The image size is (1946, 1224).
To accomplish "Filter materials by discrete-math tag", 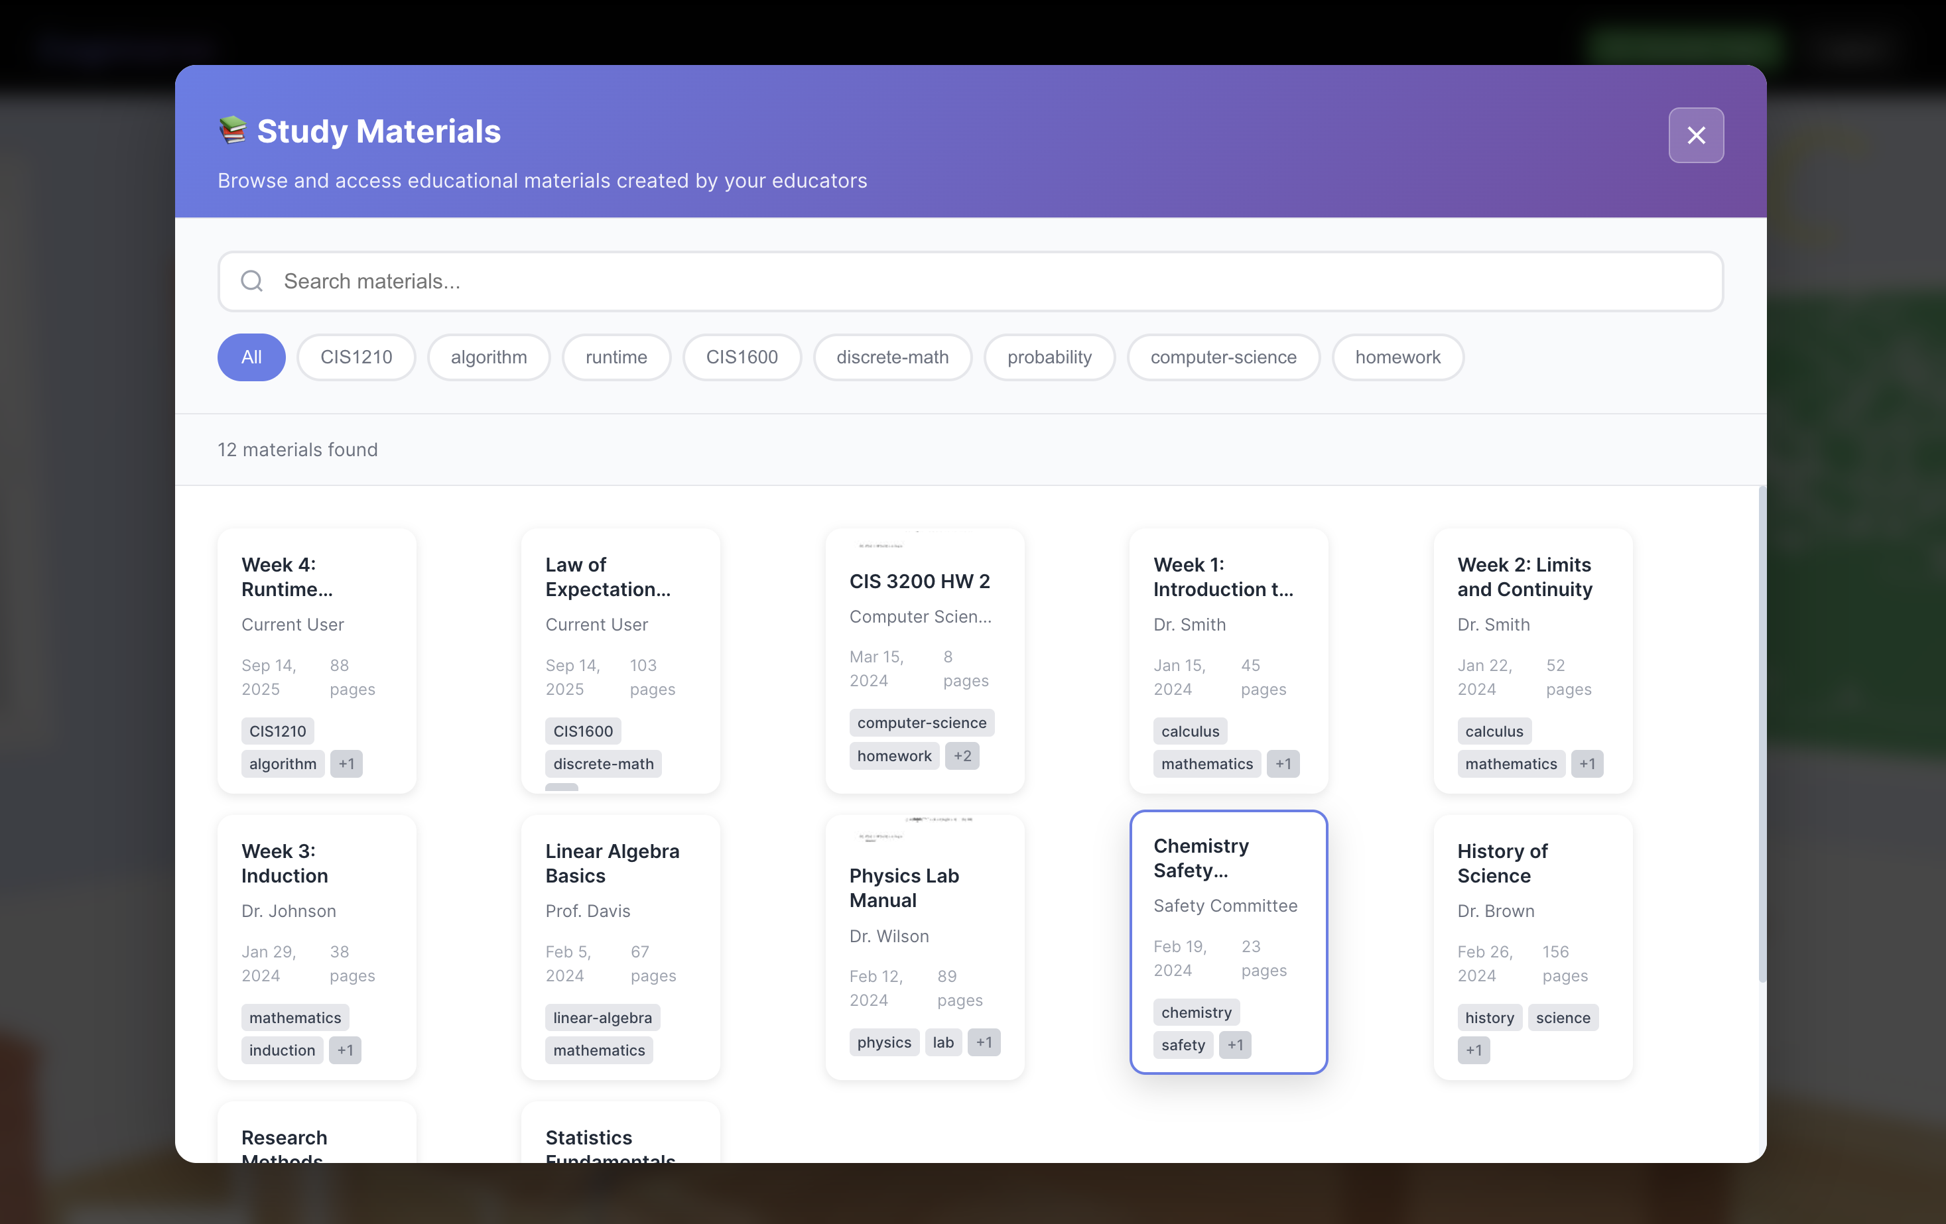I will pos(891,357).
